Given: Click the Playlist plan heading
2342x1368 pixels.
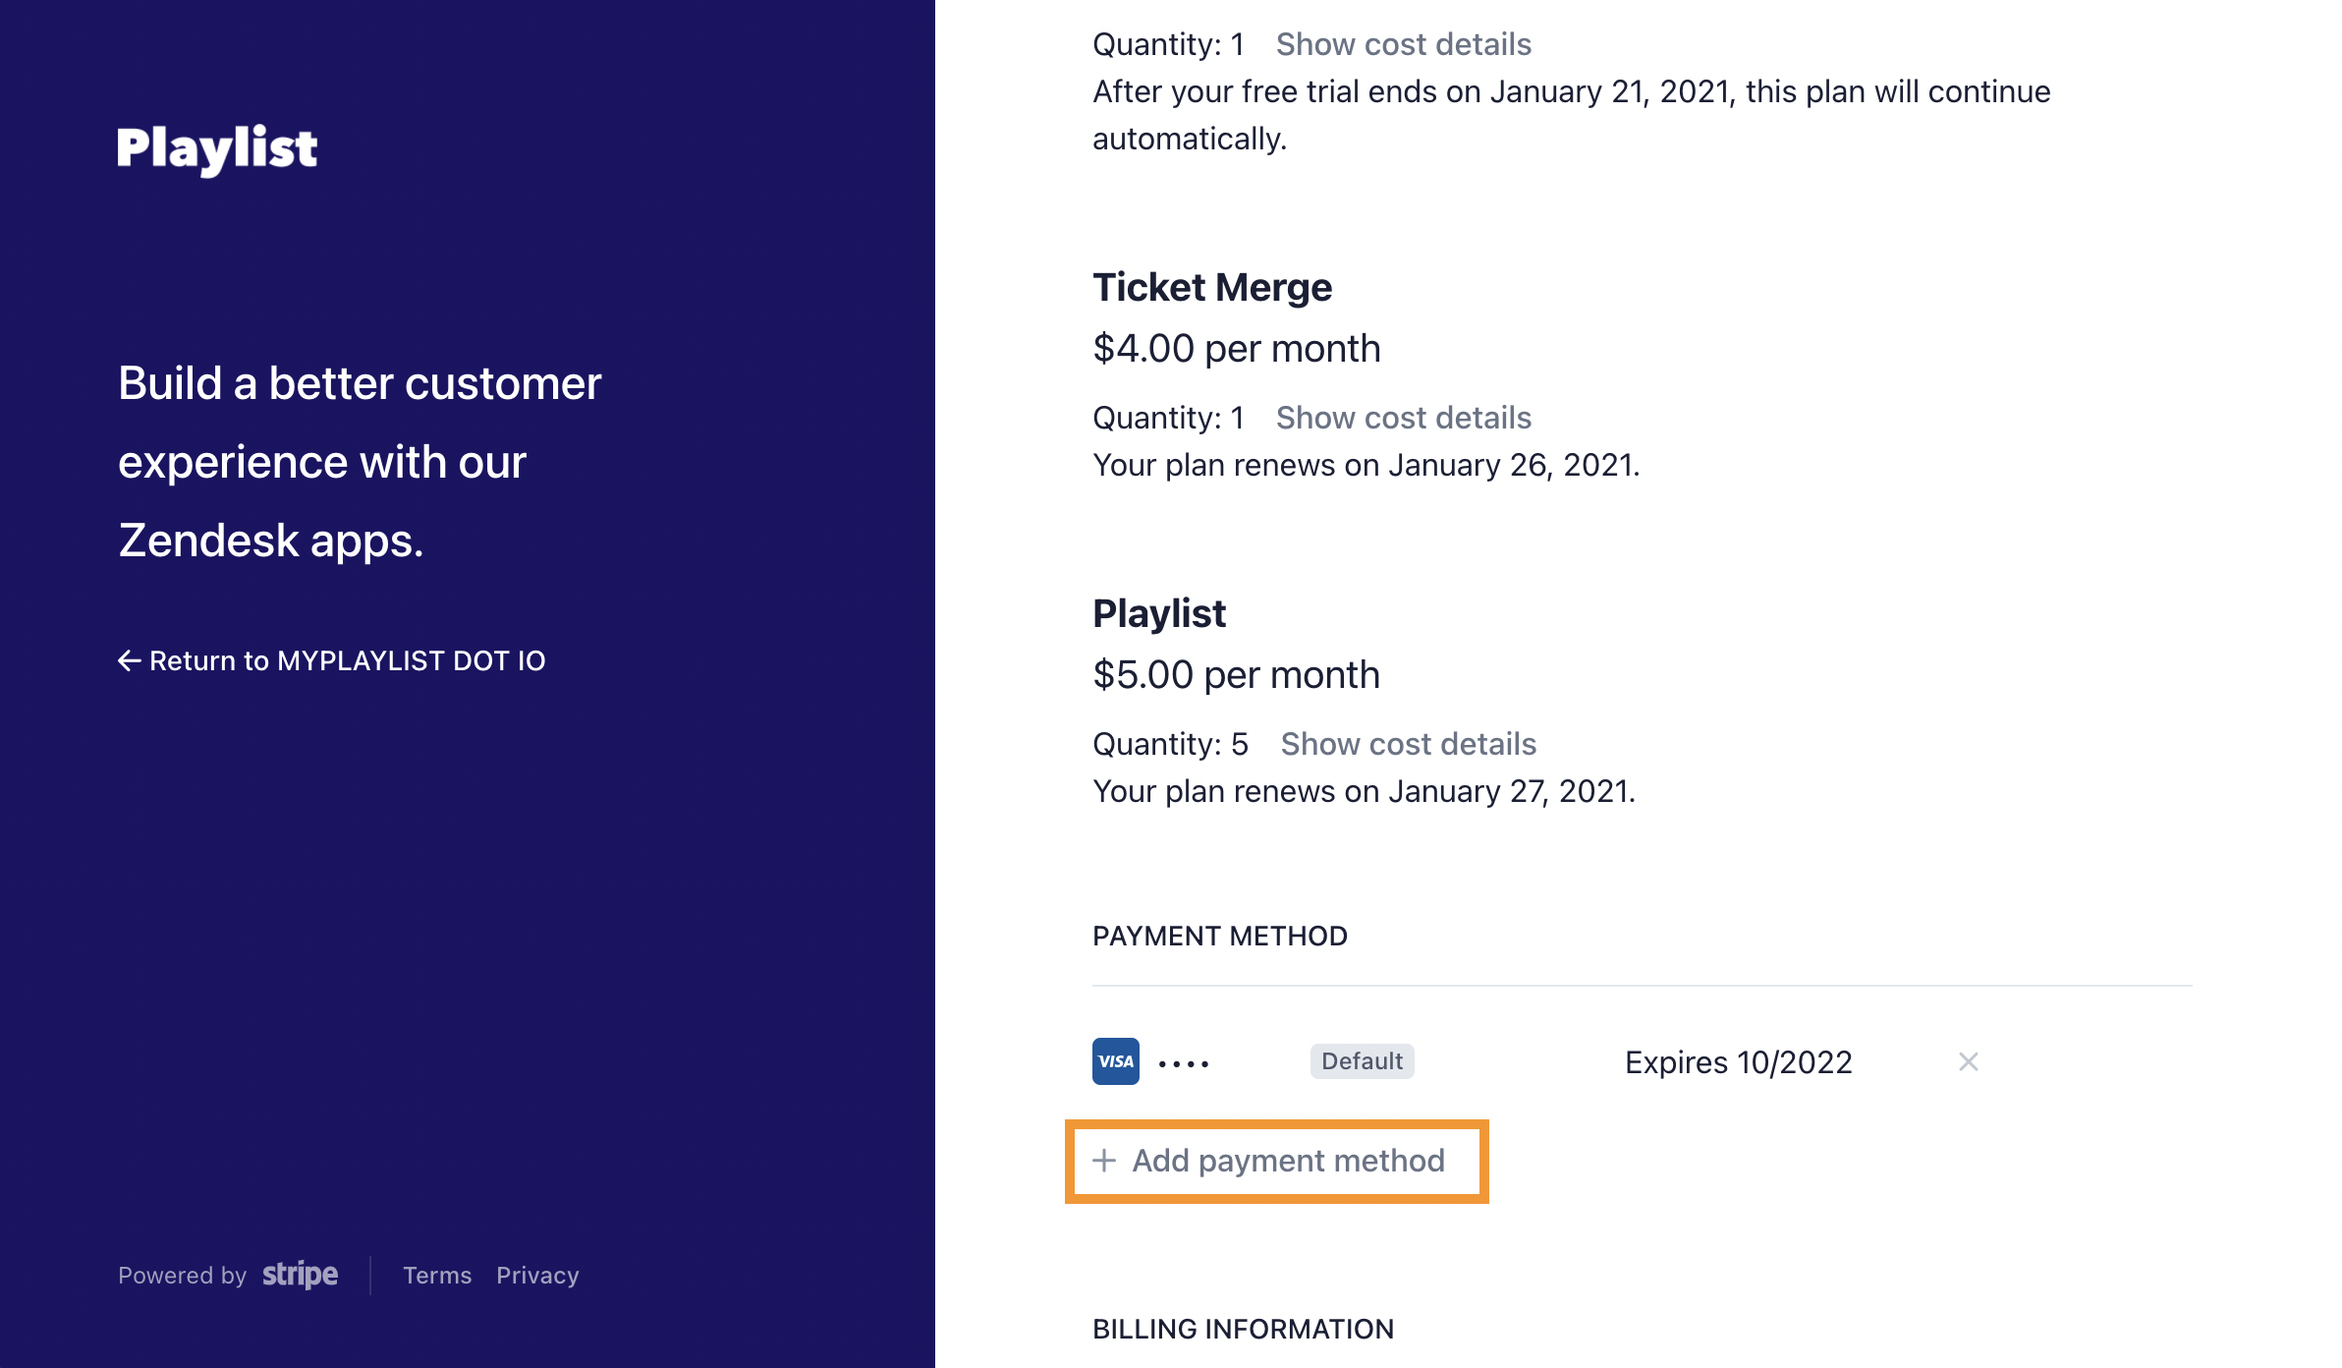Looking at the screenshot, I should 1159,613.
